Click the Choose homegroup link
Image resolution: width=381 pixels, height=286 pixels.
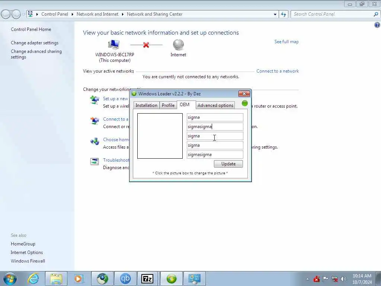116,140
